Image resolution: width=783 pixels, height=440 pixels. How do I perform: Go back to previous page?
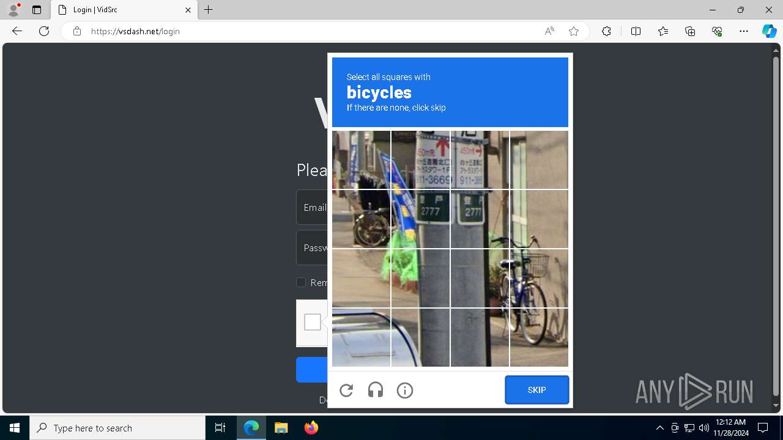[17, 31]
